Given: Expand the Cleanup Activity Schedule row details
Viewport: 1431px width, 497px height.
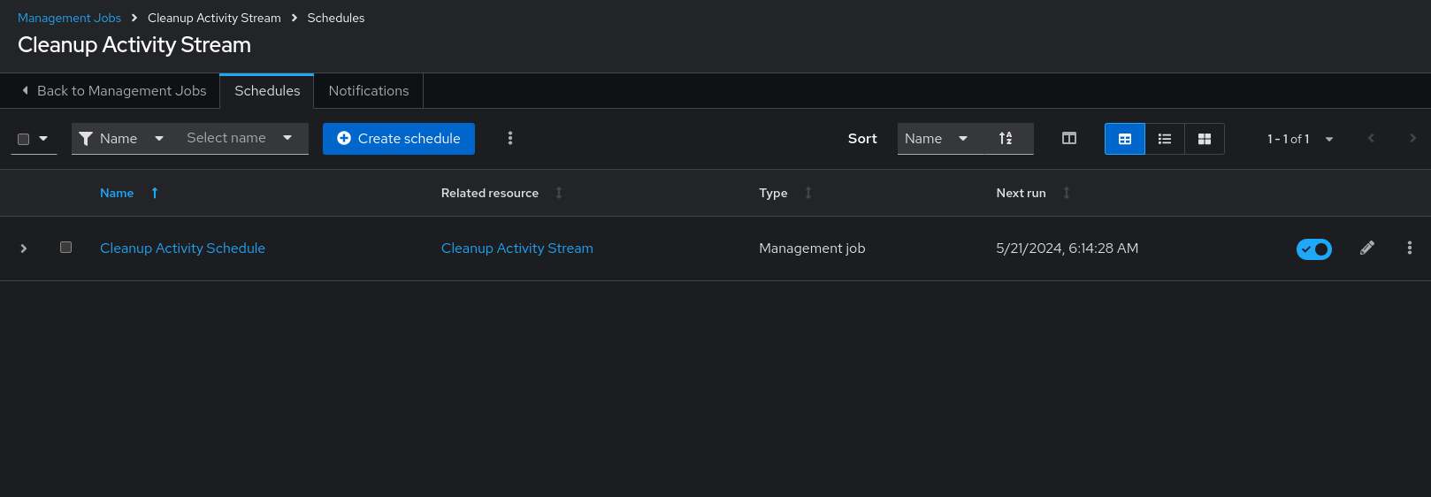Looking at the screenshot, I should (x=24, y=248).
